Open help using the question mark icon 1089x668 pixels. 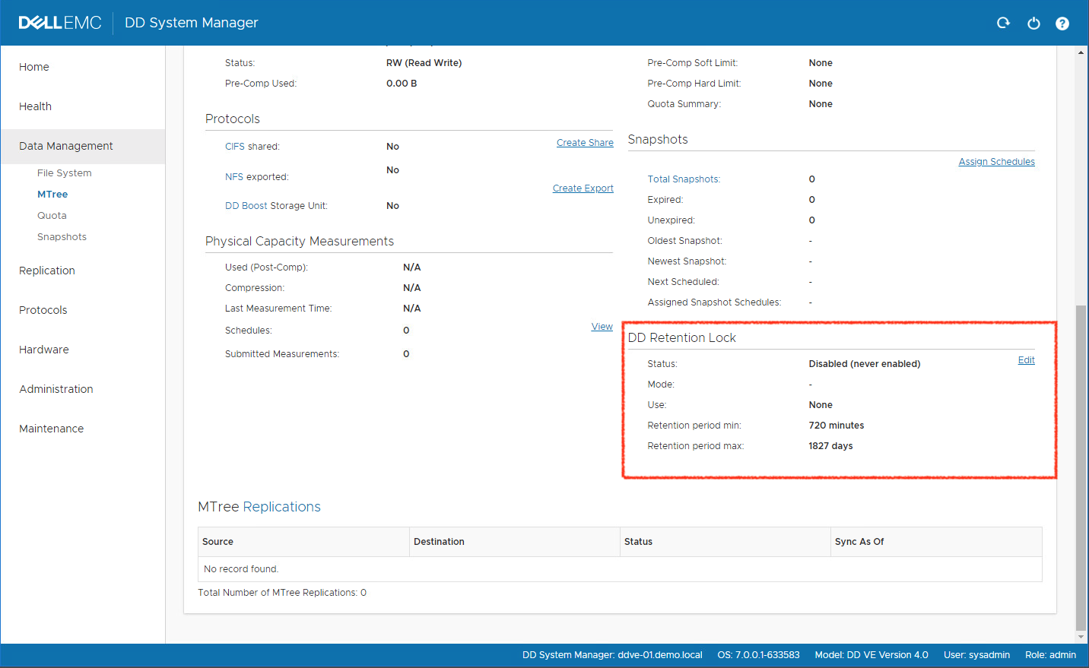[1062, 23]
